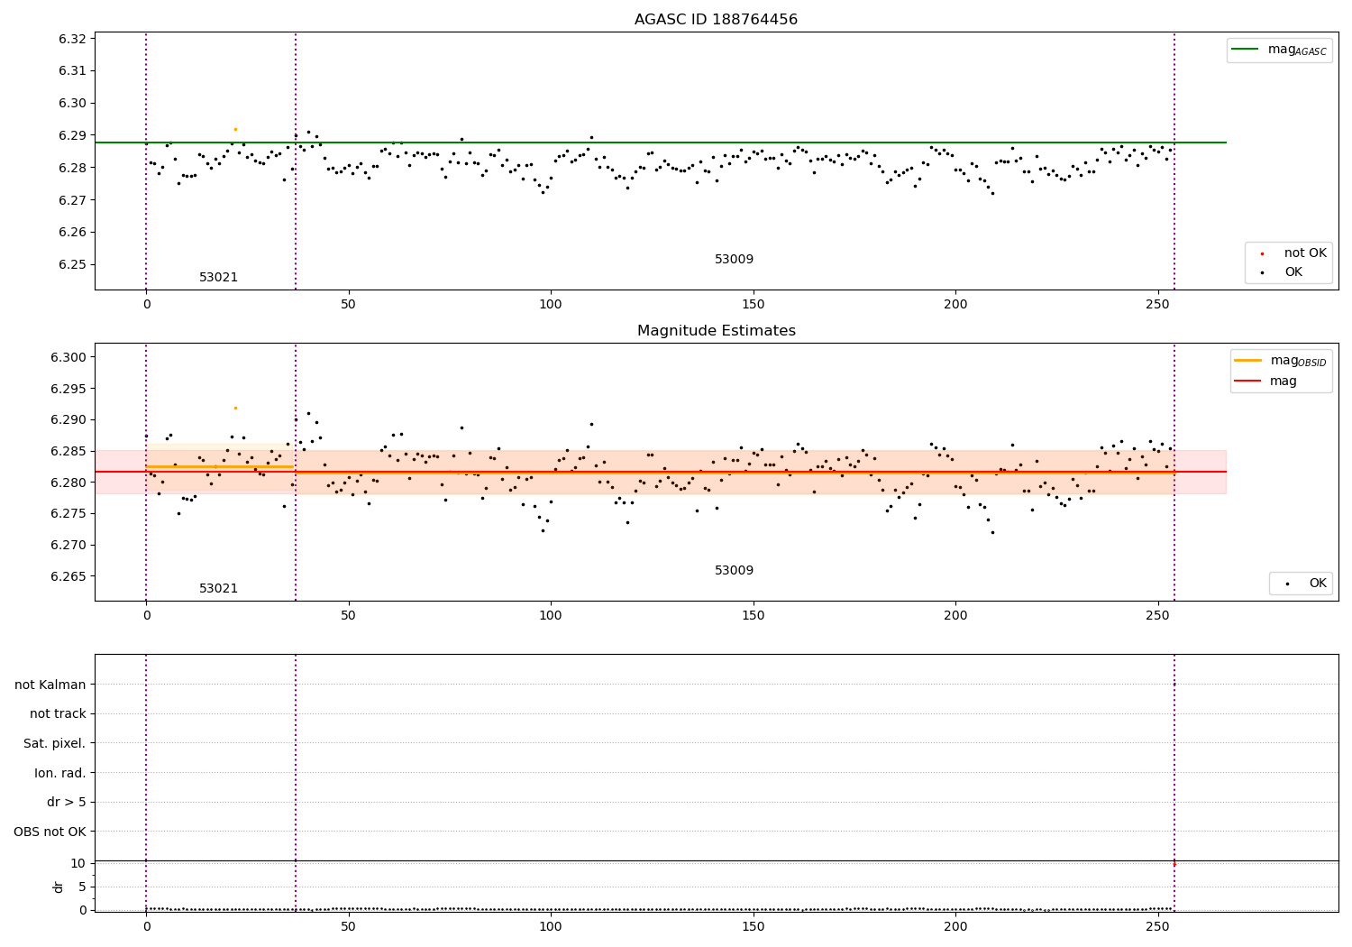Select the "6.265" y-axis tick label
The image size is (1352, 947).
69,576
